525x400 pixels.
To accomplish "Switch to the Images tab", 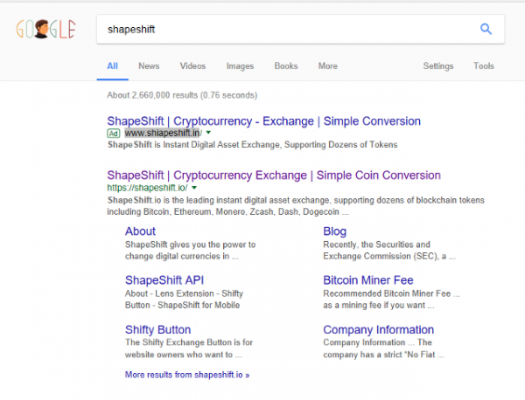I will click(x=240, y=66).
